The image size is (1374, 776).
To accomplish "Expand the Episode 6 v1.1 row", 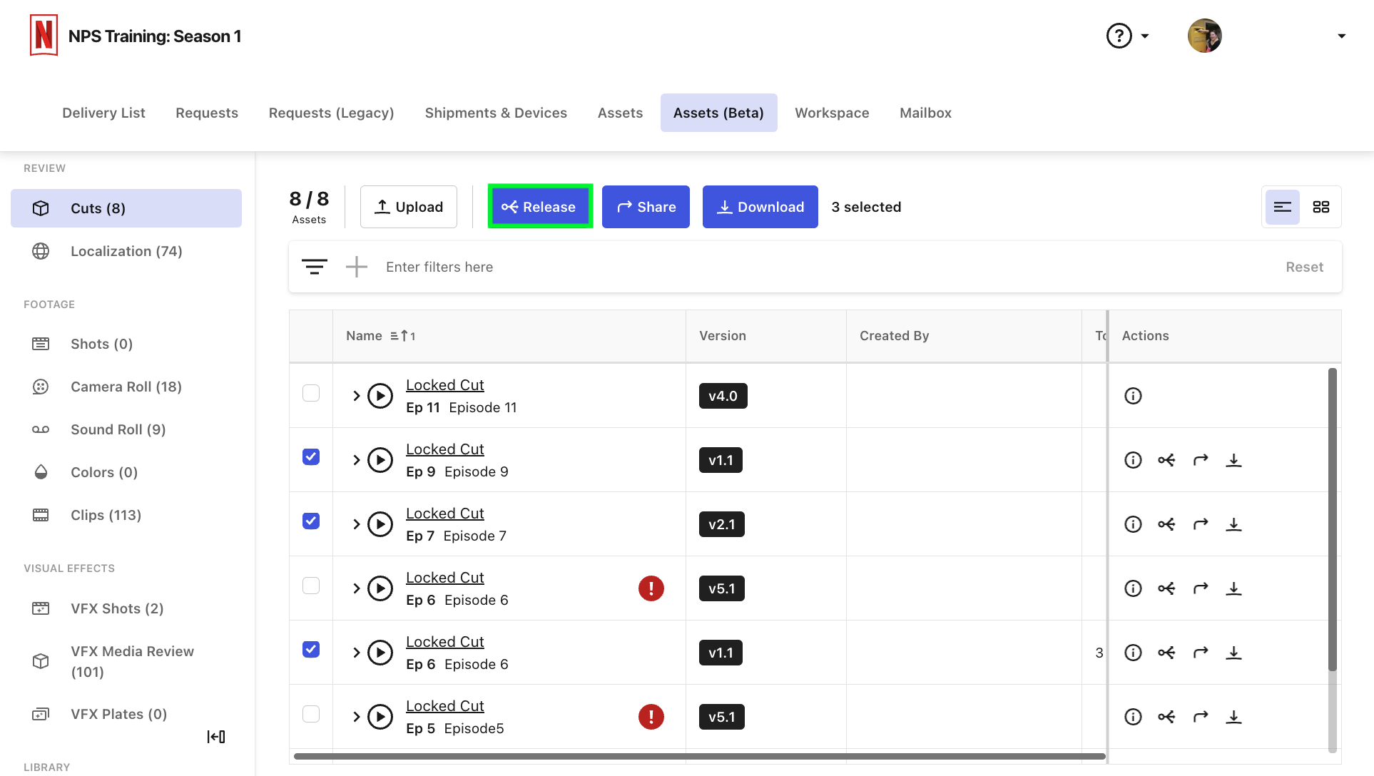I will click(x=356, y=653).
